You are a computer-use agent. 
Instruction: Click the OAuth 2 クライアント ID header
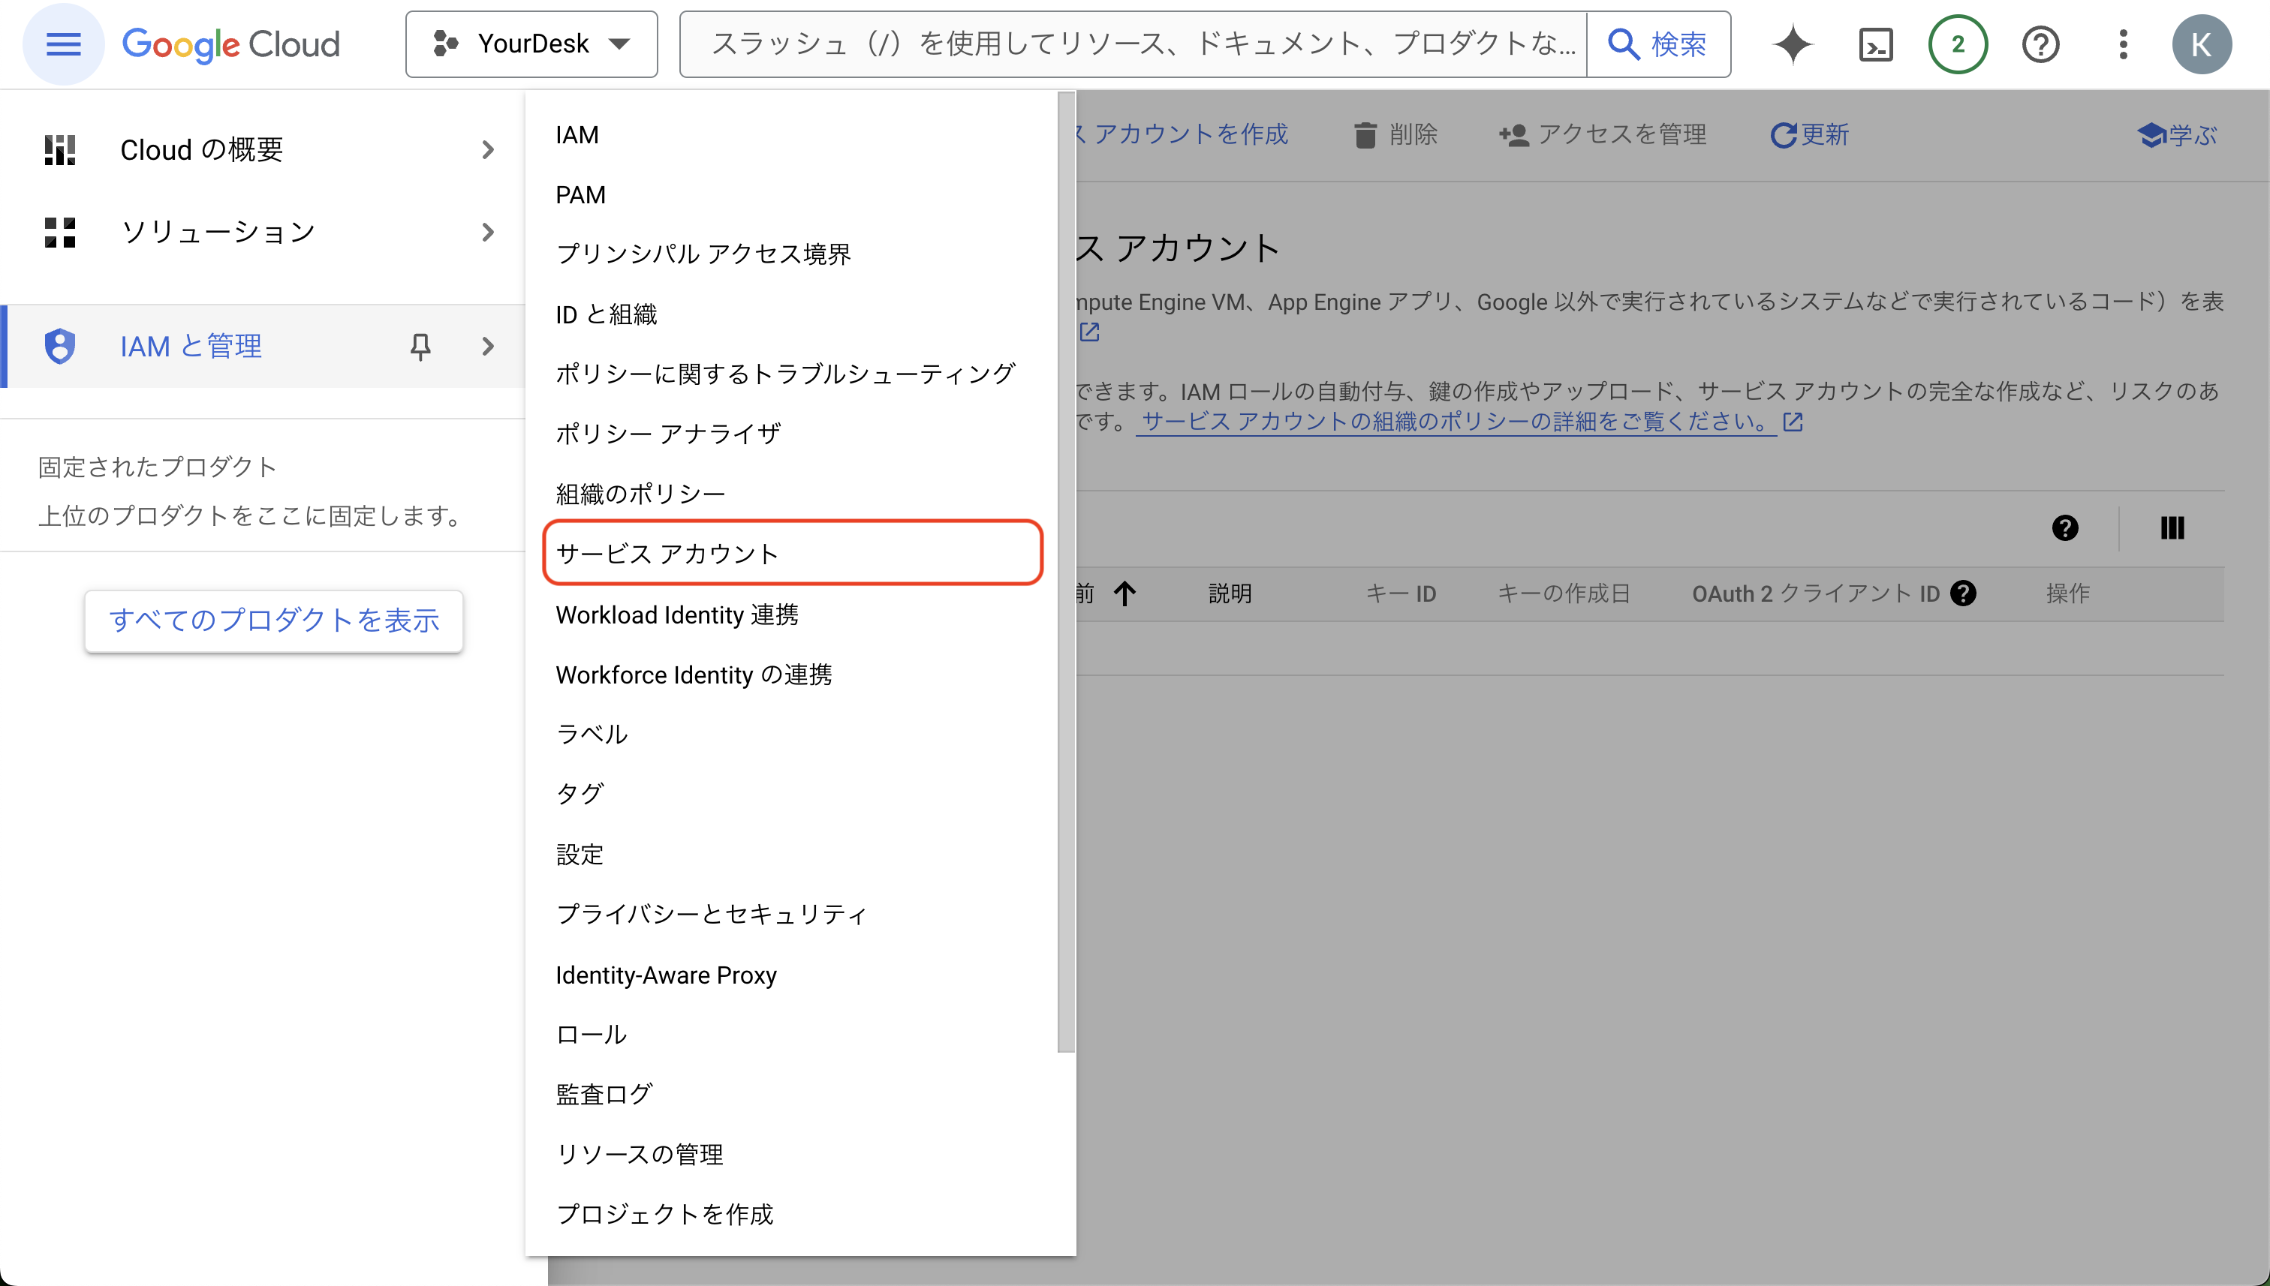tap(1815, 593)
